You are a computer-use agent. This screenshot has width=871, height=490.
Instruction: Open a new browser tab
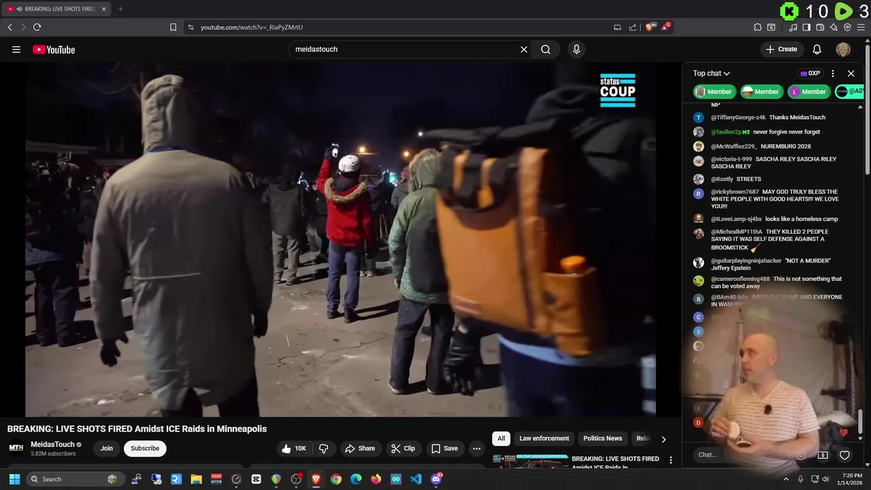tap(120, 9)
